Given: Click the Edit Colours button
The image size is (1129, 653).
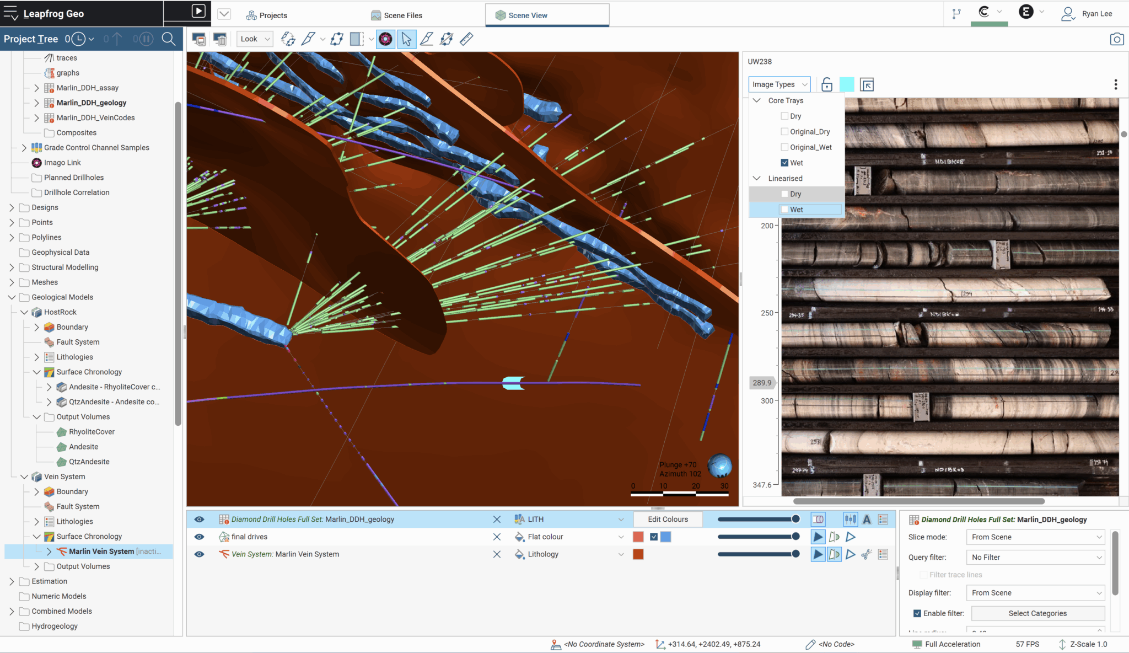Looking at the screenshot, I should tap(668, 519).
